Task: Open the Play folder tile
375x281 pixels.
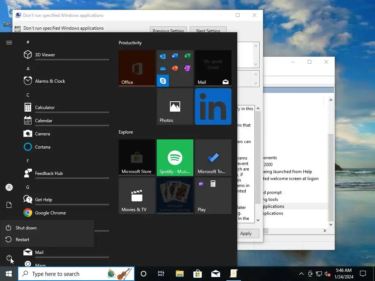Action: tap(213, 196)
